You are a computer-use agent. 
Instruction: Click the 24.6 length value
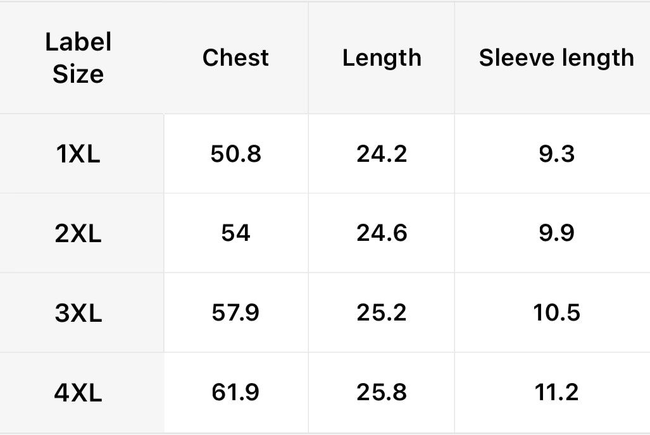(382, 234)
